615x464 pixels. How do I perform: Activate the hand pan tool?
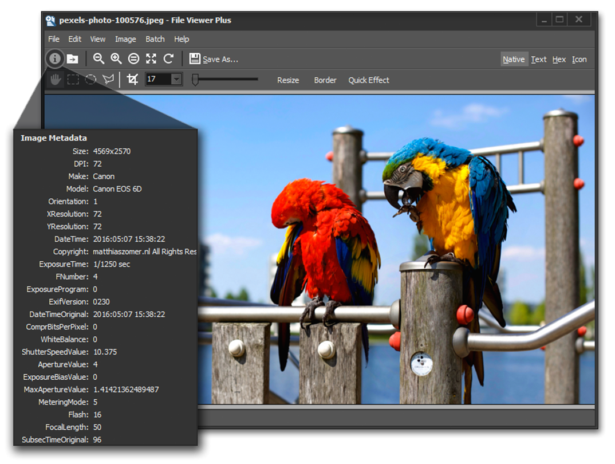pyautogui.click(x=55, y=80)
